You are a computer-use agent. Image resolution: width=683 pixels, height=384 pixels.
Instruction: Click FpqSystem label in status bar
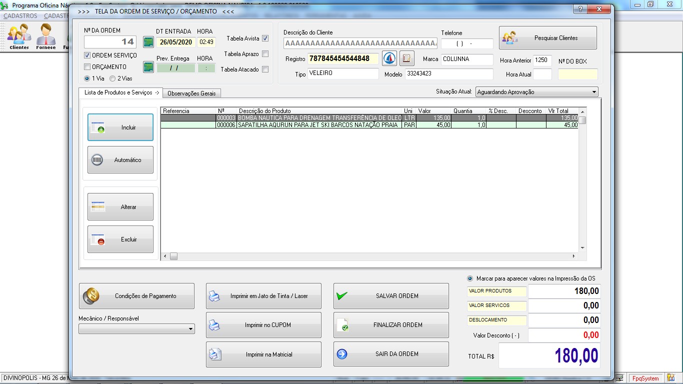click(645, 378)
